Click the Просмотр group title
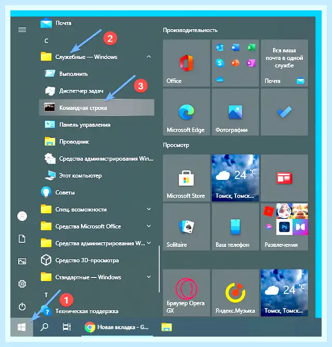This screenshot has width=332, height=347. coord(176,145)
